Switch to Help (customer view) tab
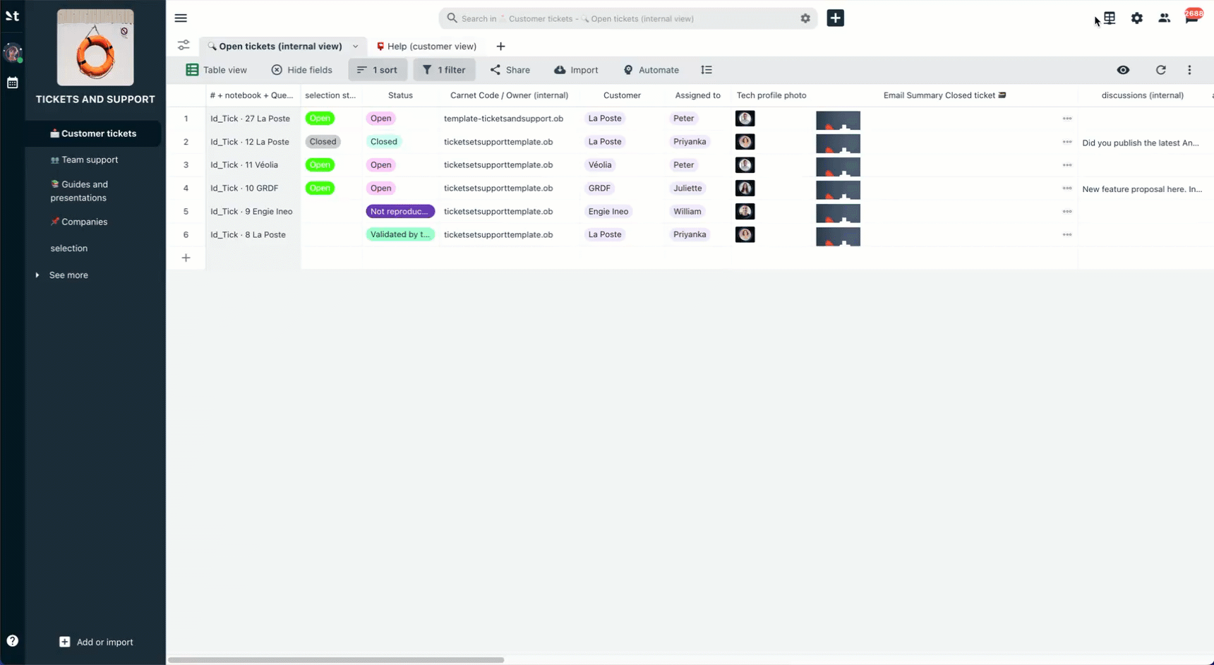Viewport: 1214px width, 665px height. (427, 47)
